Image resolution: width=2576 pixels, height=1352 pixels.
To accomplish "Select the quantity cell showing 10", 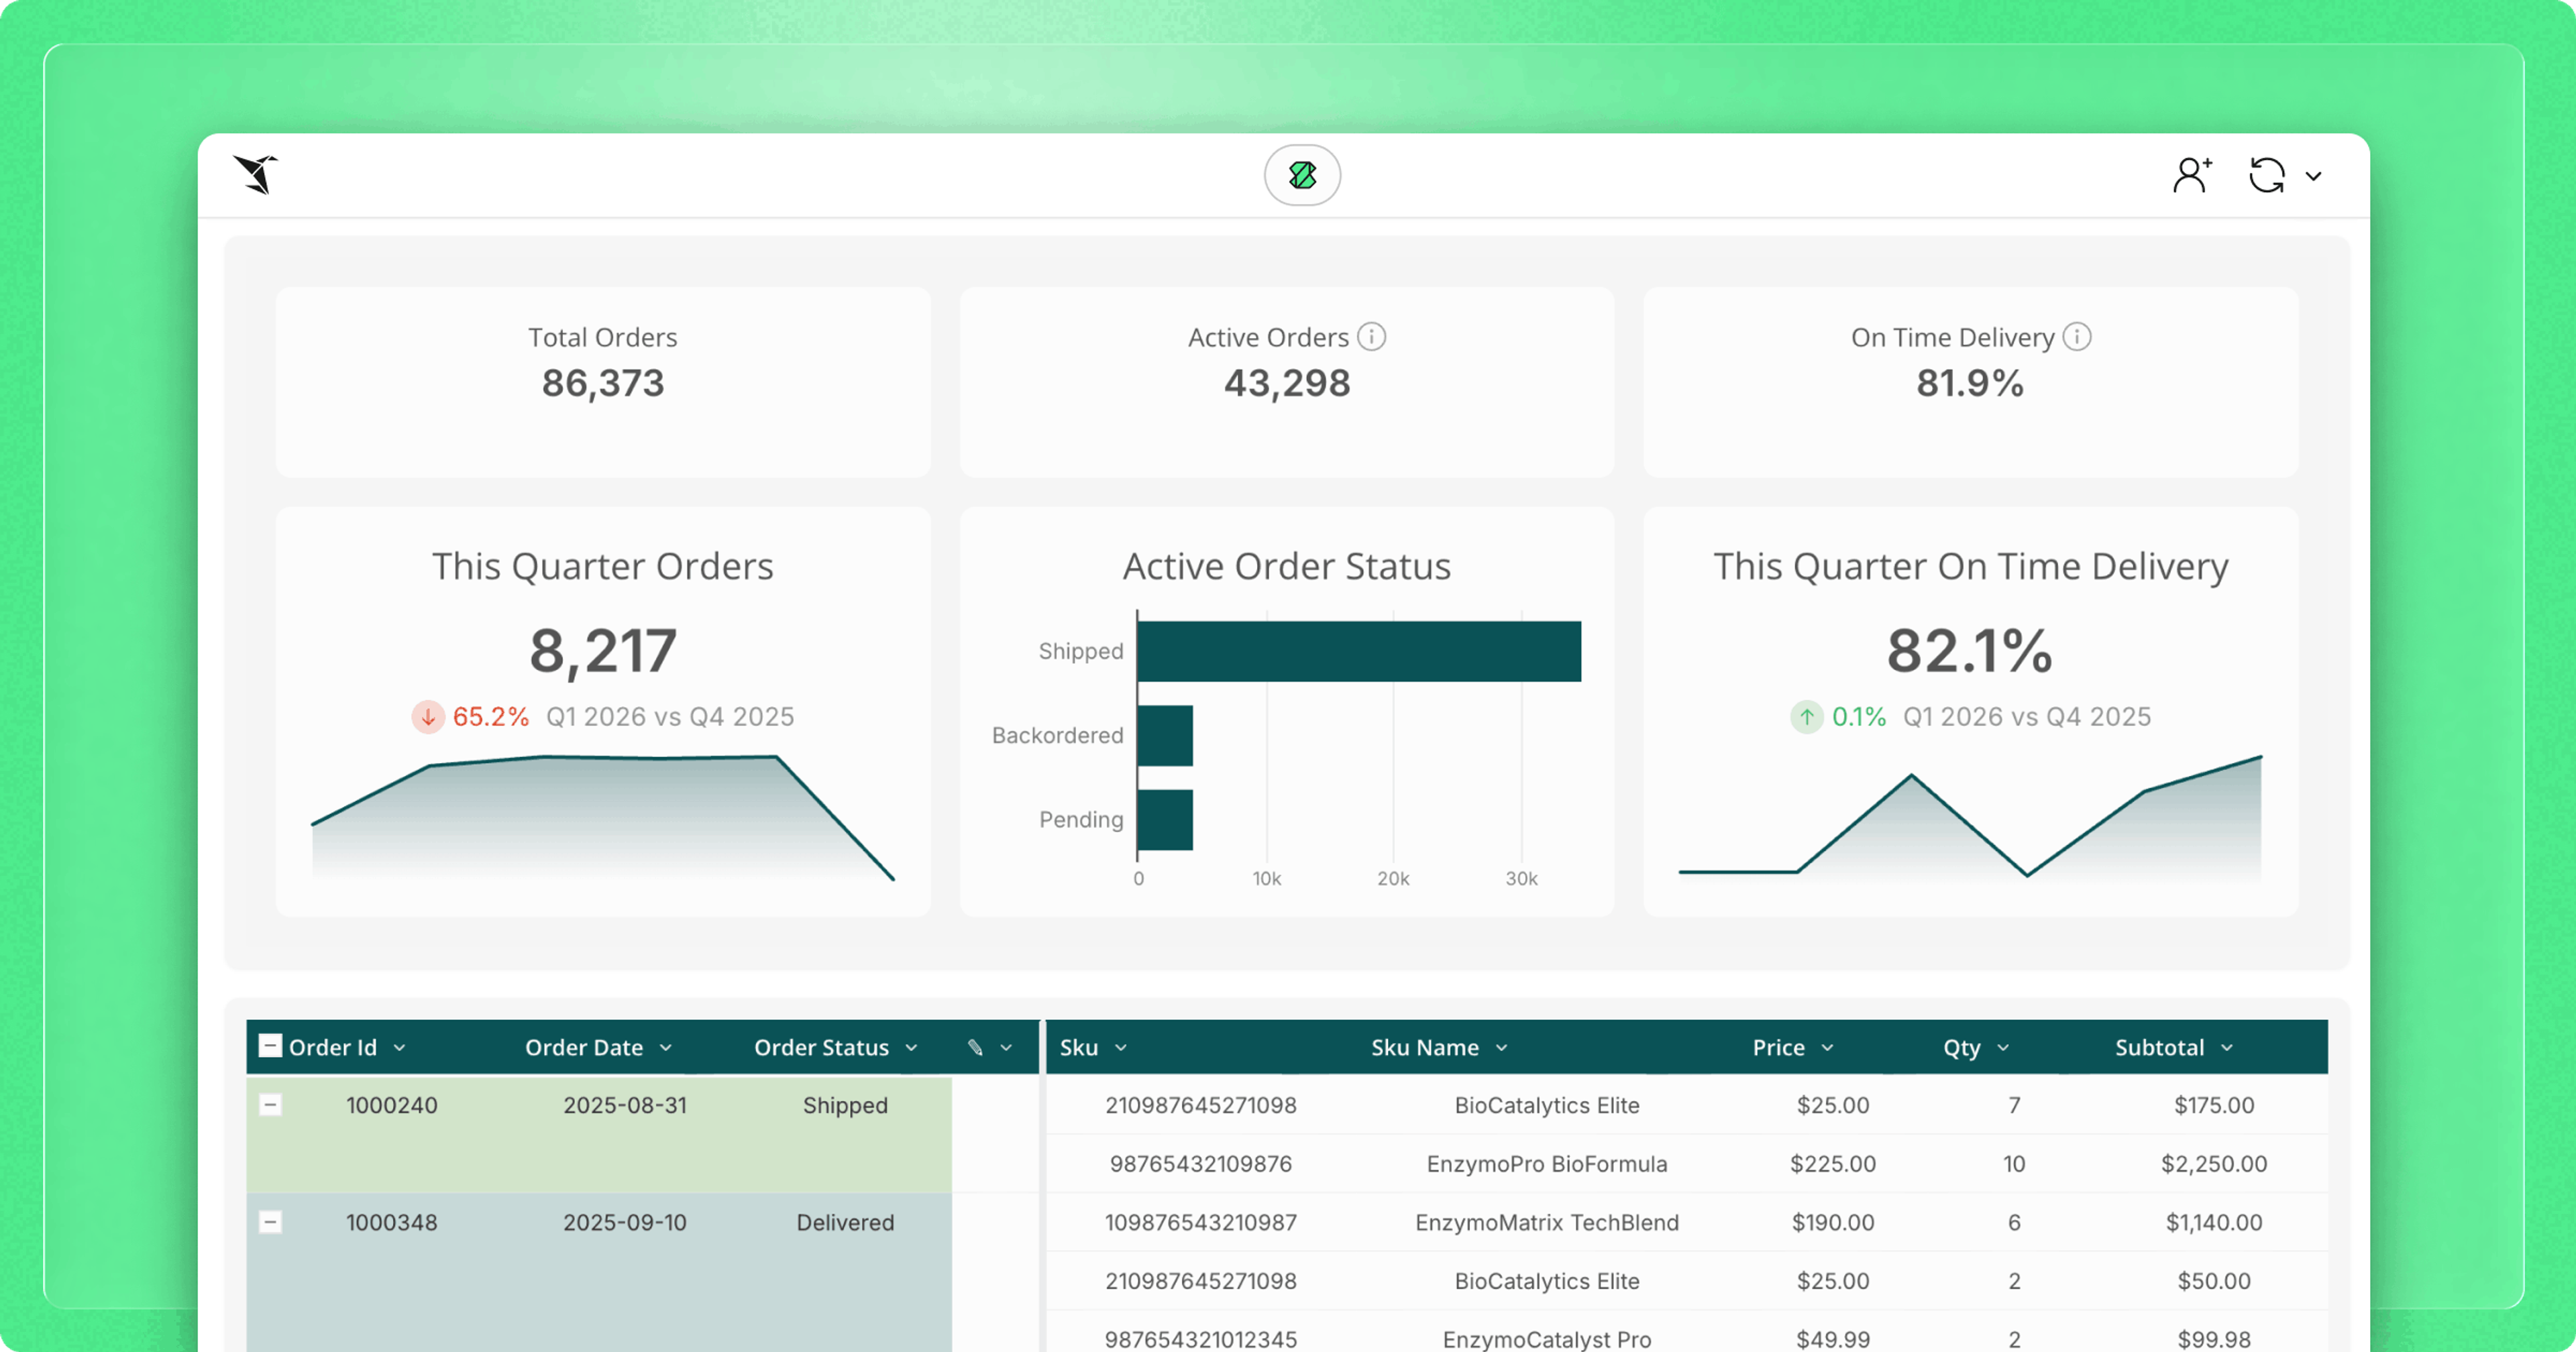I will (2013, 1164).
